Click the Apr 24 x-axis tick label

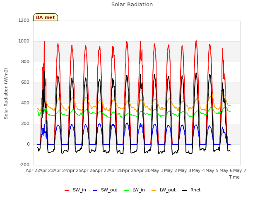coord(60,170)
